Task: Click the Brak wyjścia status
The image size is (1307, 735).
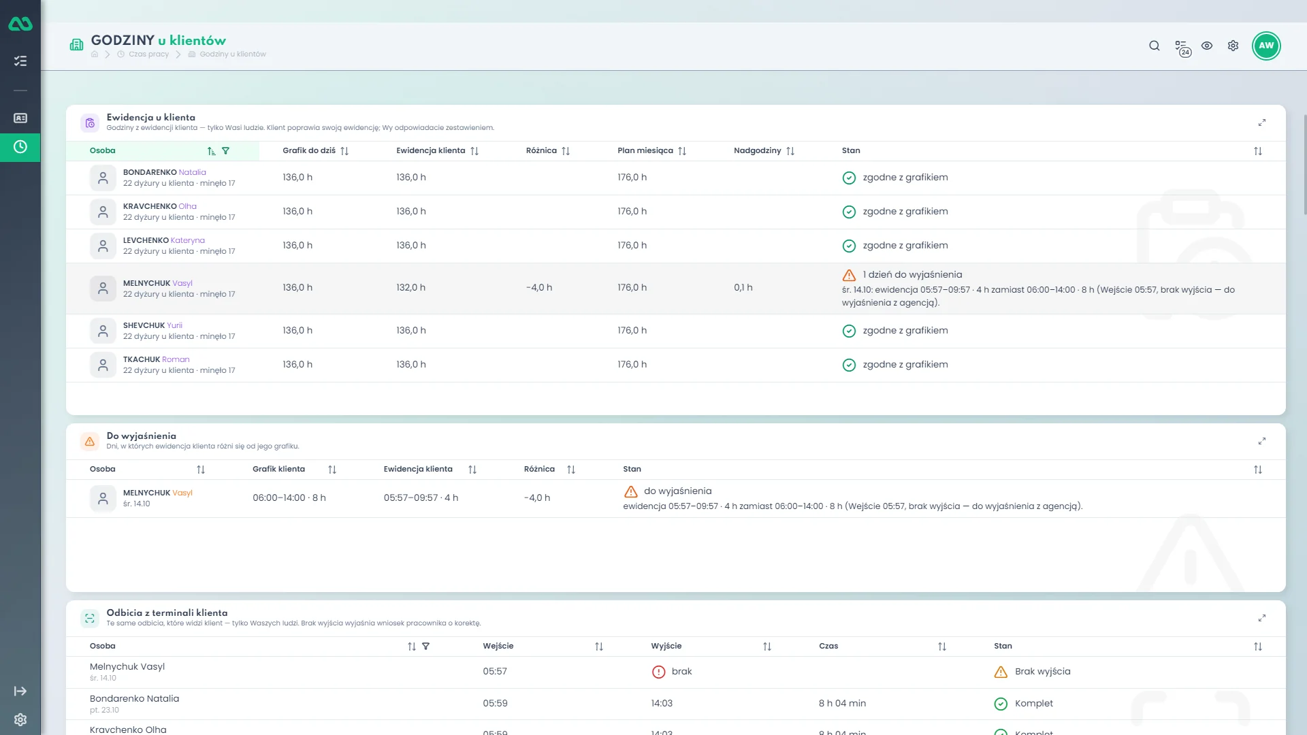Action: tap(1032, 672)
